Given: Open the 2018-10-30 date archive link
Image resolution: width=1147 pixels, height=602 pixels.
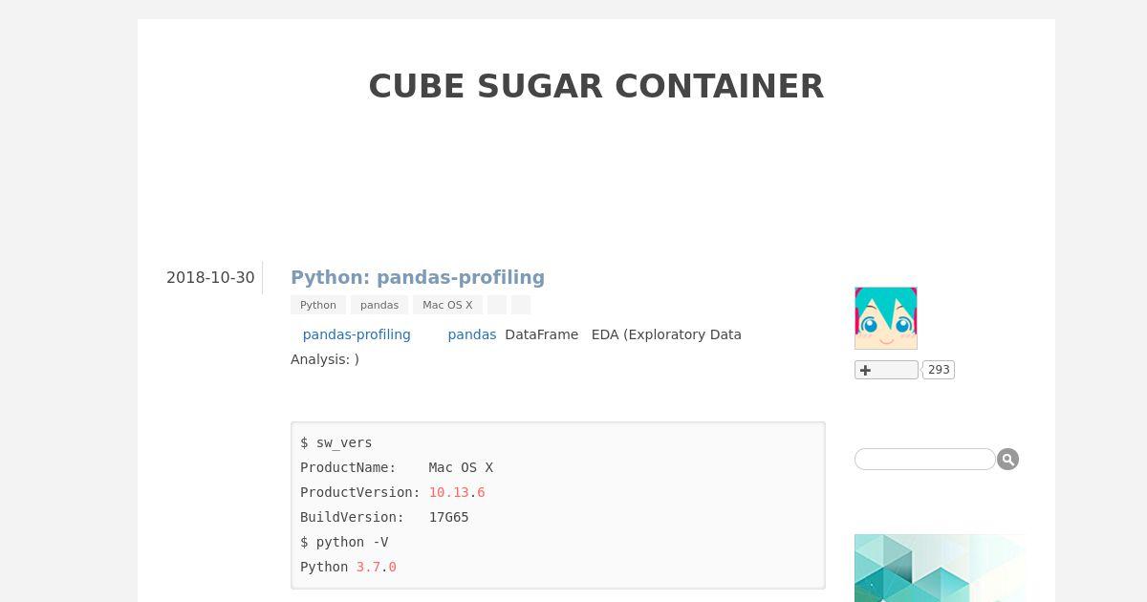Looking at the screenshot, I should [210, 278].
